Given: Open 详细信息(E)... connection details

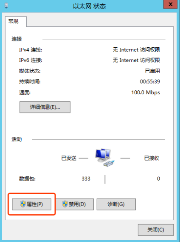Looking at the screenshot, I should pos(45,107).
